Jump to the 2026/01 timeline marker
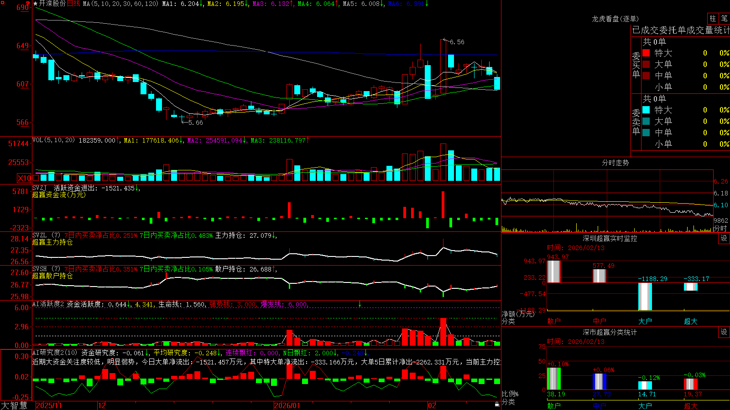730x410 pixels. 287,405
